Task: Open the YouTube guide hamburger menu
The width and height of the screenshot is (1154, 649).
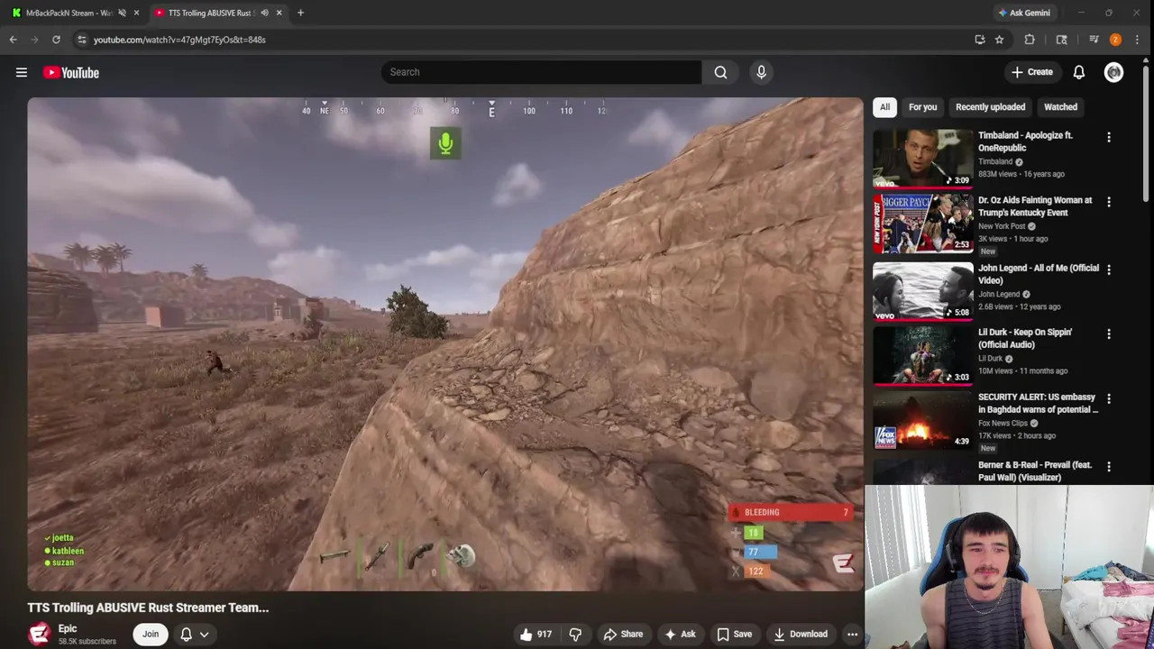Action: 22,72
